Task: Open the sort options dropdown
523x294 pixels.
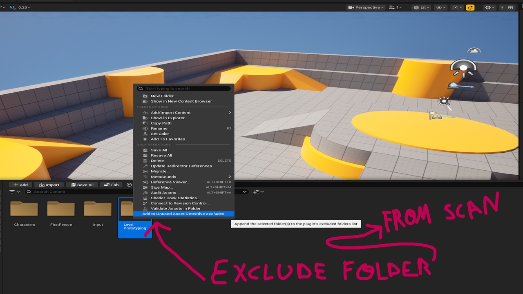Action: coord(258,192)
